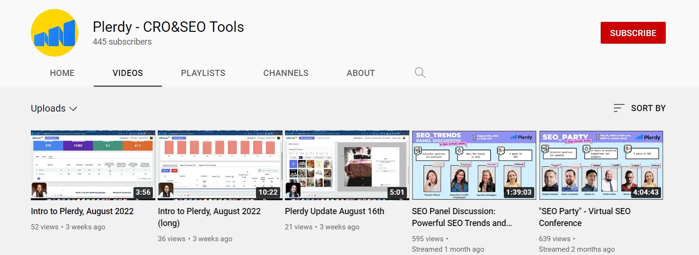Click the 445 subscribers text
Viewport: 699px width, 255px height.
[x=122, y=42]
